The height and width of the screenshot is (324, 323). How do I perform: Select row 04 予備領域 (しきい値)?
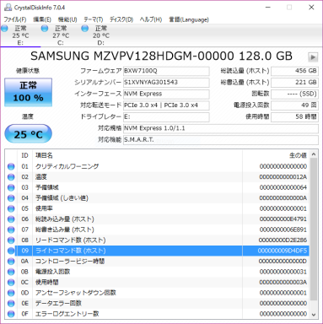click(x=157, y=198)
